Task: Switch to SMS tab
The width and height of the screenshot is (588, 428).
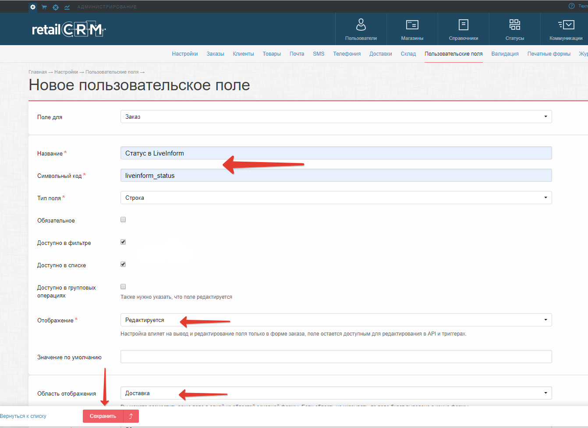Action: tap(319, 54)
